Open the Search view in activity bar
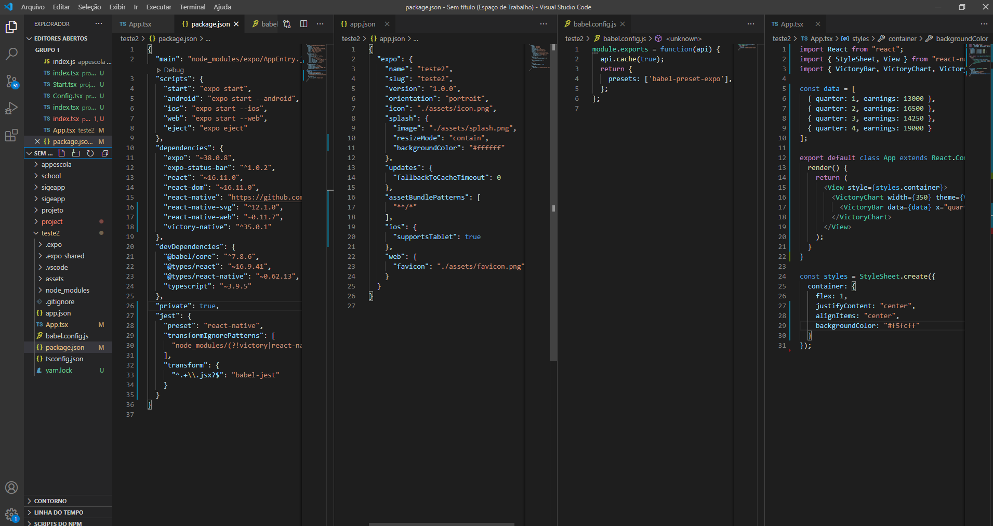This screenshot has width=993, height=526. (11, 54)
